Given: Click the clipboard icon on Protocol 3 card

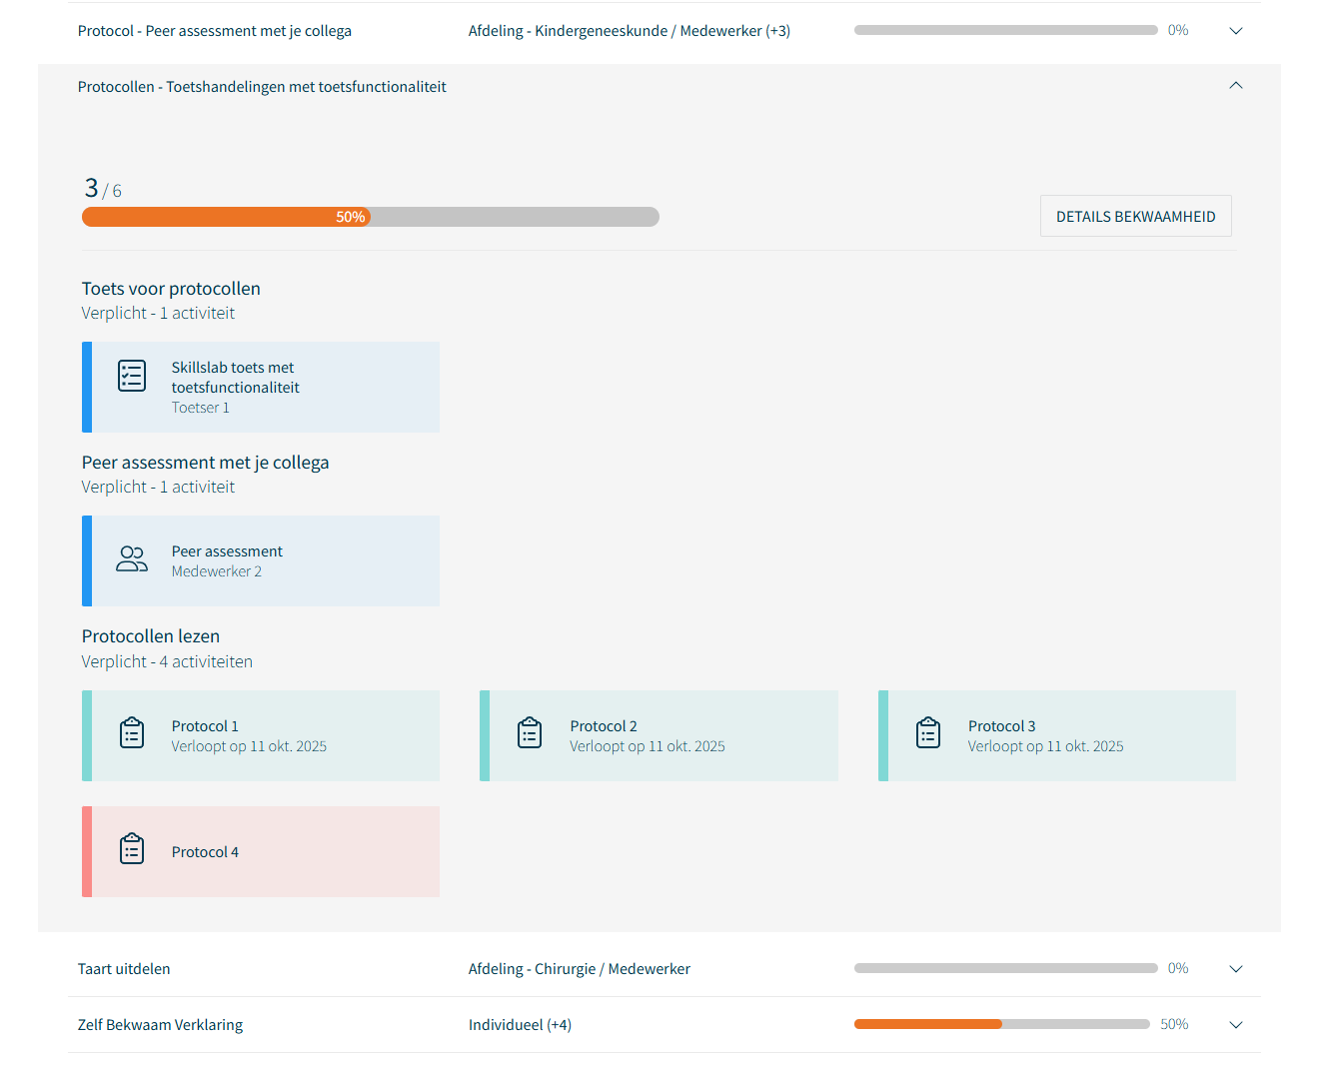Looking at the screenshot, I should click(928, 733).
